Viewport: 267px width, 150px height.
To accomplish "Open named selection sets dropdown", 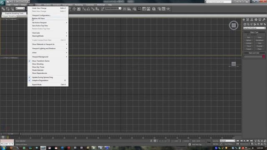I will (x=113, y=8).
